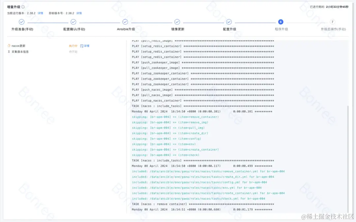The height and width of the screenshot is (222, 356).
Task: Click the log panel vertical scrollbar
Action: tap(348, 159)
